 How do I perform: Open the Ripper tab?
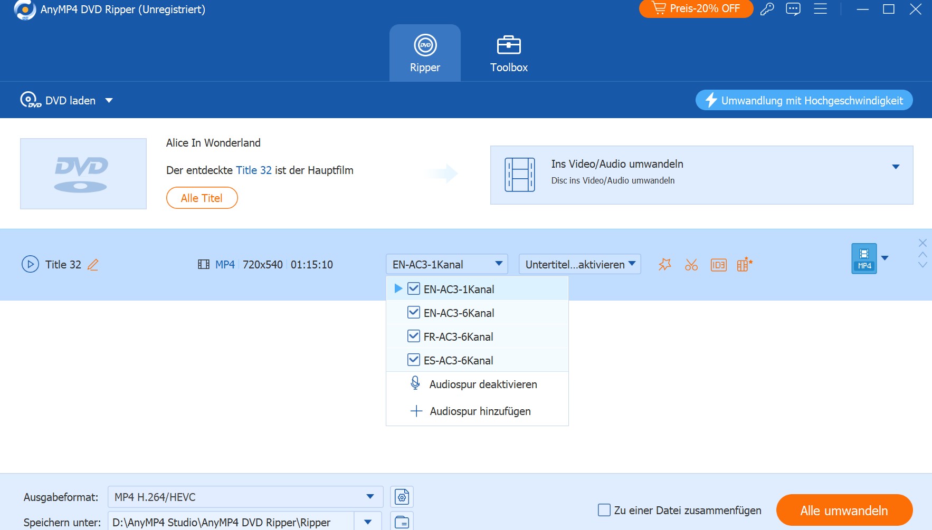pyautogui.click(x=425, y=53)
